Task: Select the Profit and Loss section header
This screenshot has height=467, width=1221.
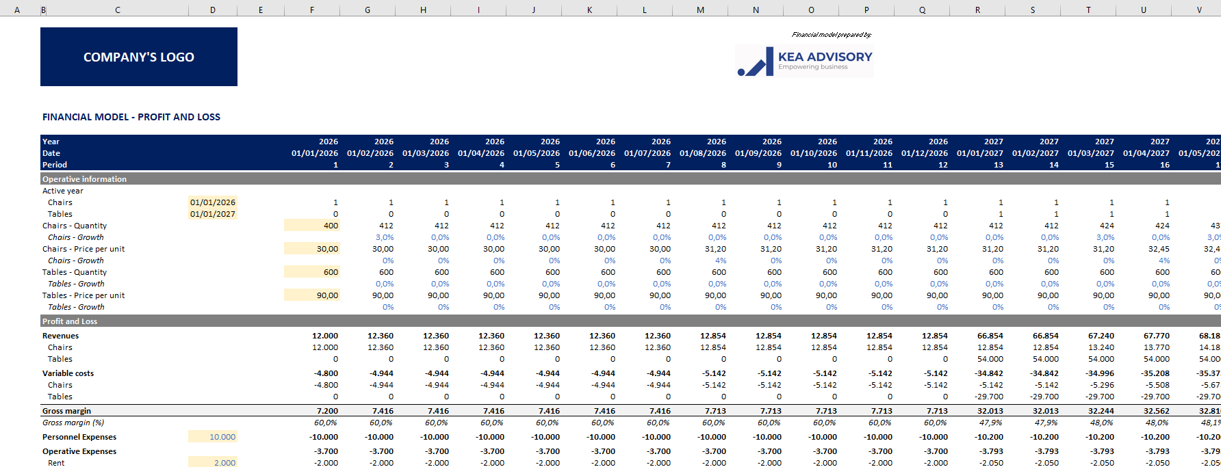Action: pos(70,321)
